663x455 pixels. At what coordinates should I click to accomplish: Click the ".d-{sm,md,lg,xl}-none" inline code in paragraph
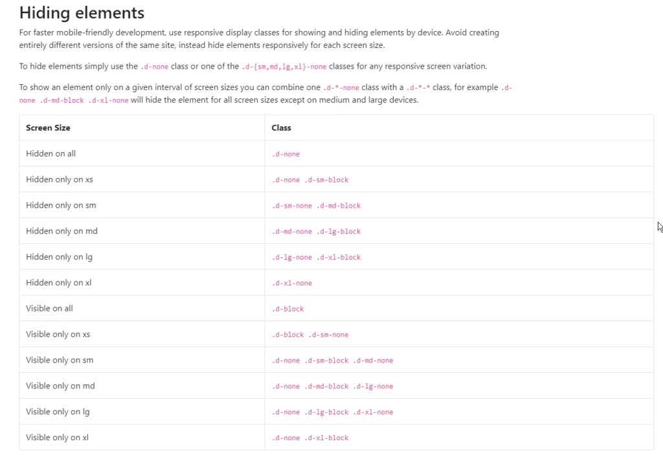coord(284,67)
